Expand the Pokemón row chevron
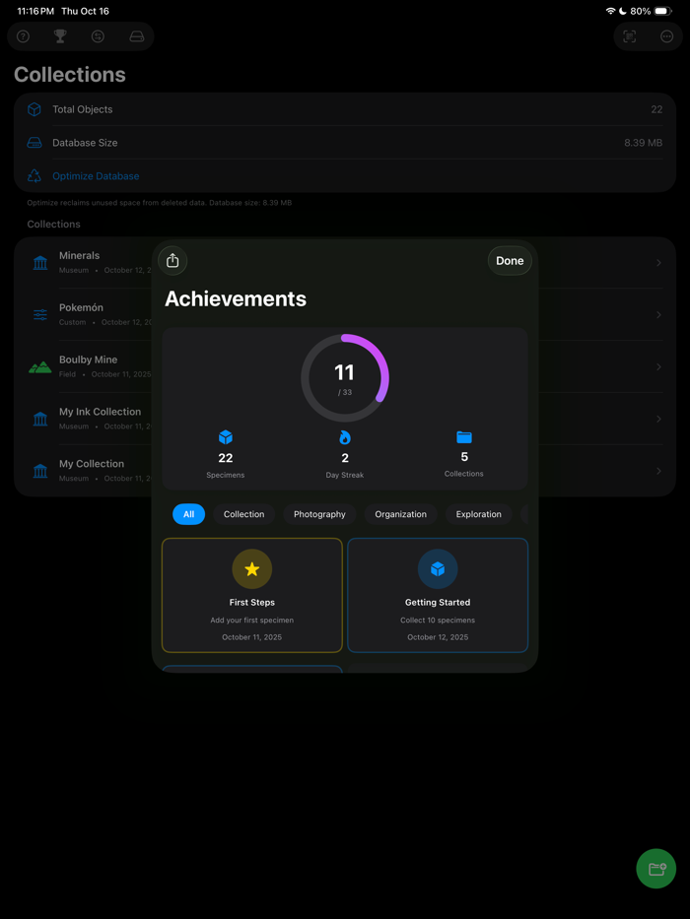 (x=658, y=315)
